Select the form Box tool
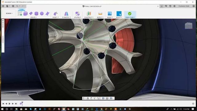The height and width of the screenshot is (111, 197). pyautogui.click(x=25, y=14)
